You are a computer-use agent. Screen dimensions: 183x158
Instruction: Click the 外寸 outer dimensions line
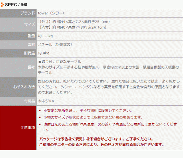[74, 22]
